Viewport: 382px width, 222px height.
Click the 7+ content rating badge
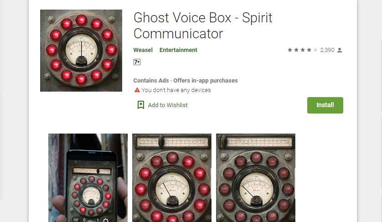click(x=137, y=62)
